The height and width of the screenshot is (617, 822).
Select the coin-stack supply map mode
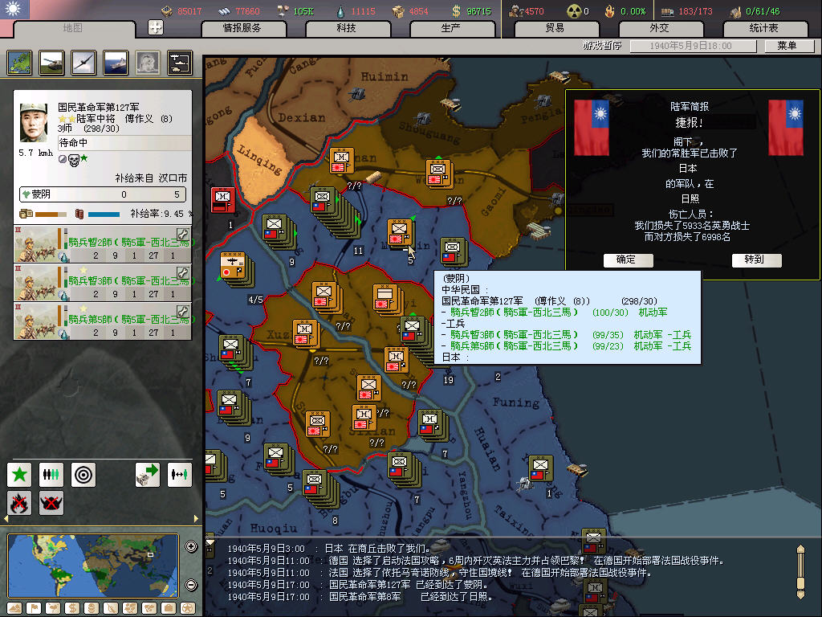point(92,608)
